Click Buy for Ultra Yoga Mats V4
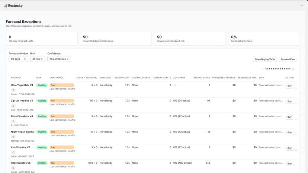 tap(289, 86)
